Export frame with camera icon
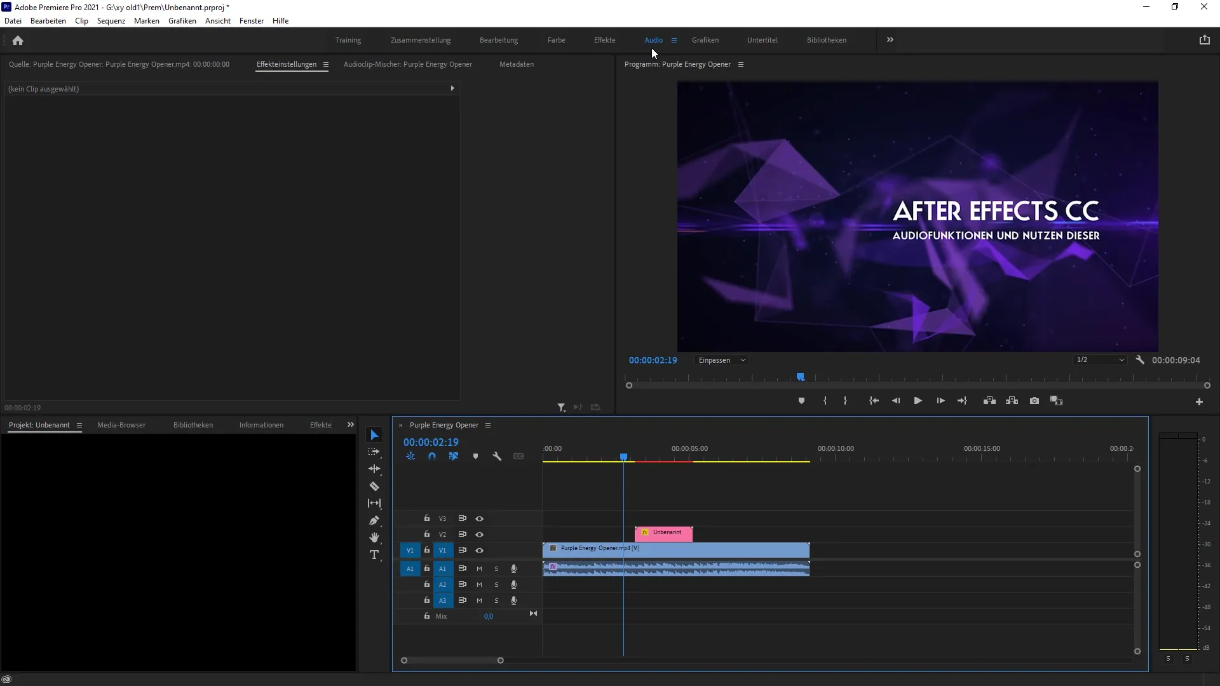 click(x=1034, y=401)
